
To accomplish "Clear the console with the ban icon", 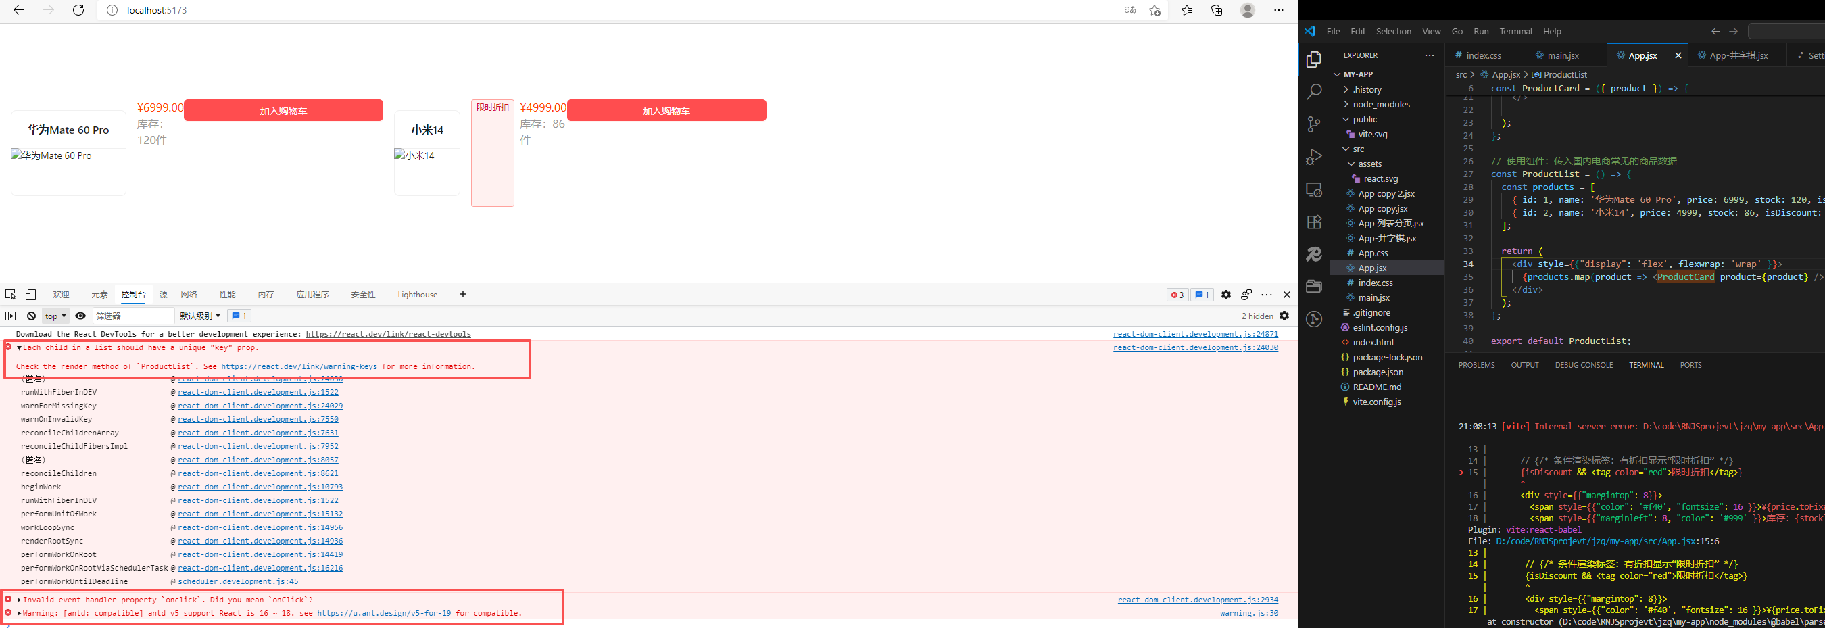I will point(31,316).
